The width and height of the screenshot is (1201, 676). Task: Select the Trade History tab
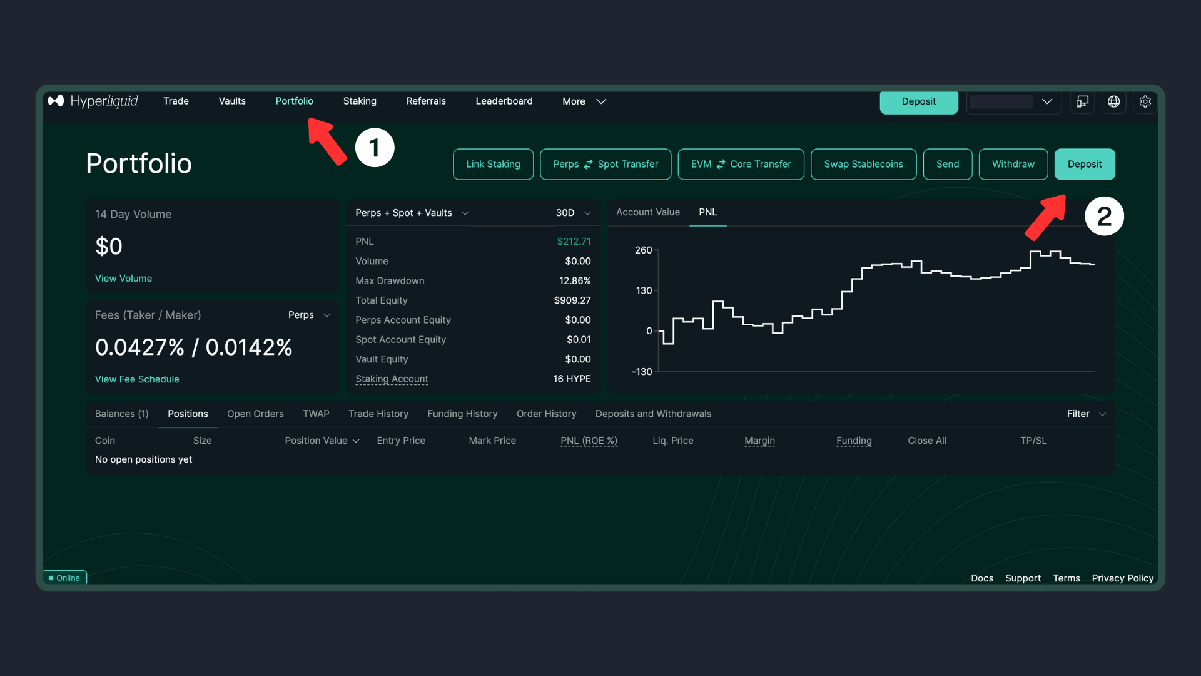pos(378,414)
